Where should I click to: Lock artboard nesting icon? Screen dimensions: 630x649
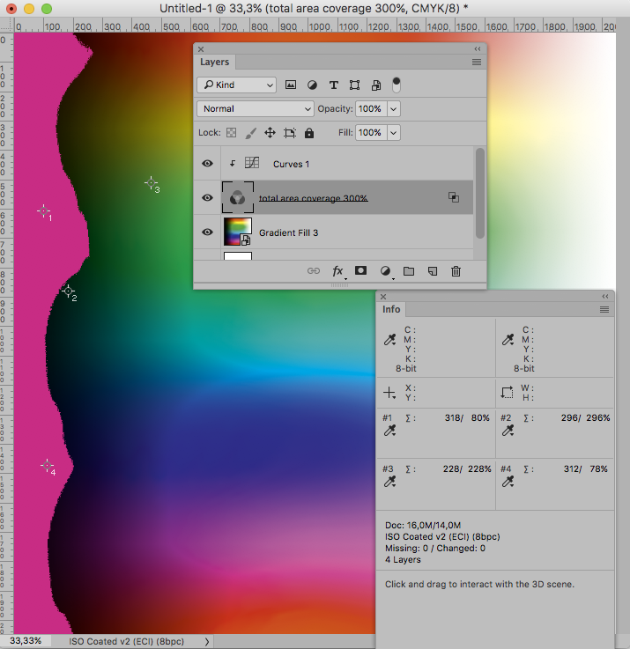point(290,133)
